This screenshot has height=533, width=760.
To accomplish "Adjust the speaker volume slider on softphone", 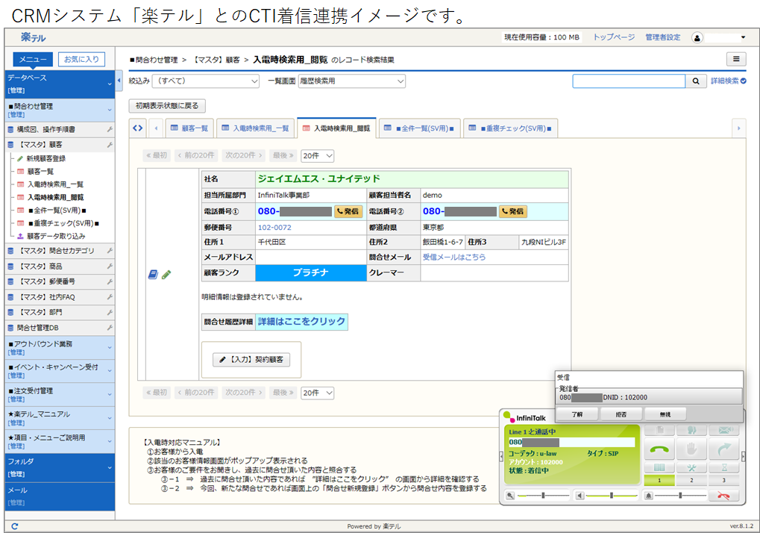I will click(x=610, y=495).
